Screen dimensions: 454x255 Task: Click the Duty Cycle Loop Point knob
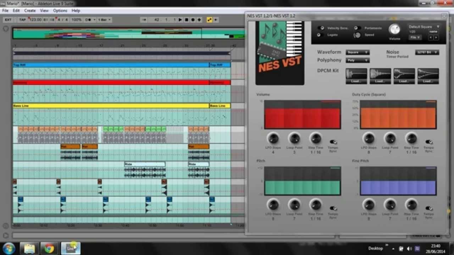[x=390, y=138]
